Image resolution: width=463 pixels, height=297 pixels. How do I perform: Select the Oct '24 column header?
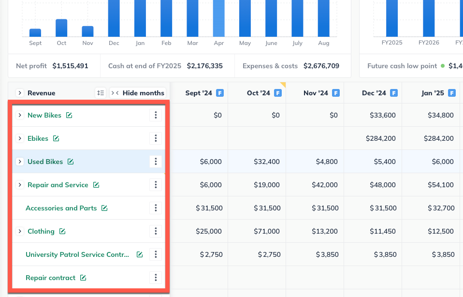pos(258,93)
